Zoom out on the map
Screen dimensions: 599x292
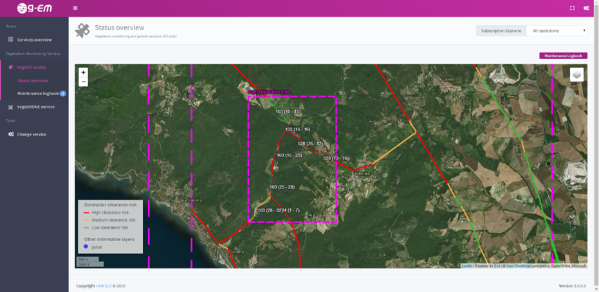tap(83, 82)
